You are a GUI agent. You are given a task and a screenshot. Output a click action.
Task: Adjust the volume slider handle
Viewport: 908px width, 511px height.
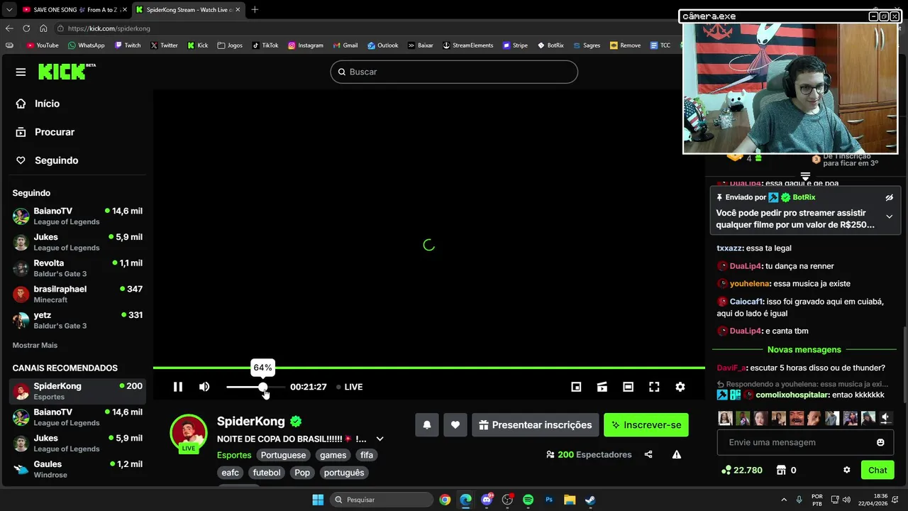coord(263,387)
